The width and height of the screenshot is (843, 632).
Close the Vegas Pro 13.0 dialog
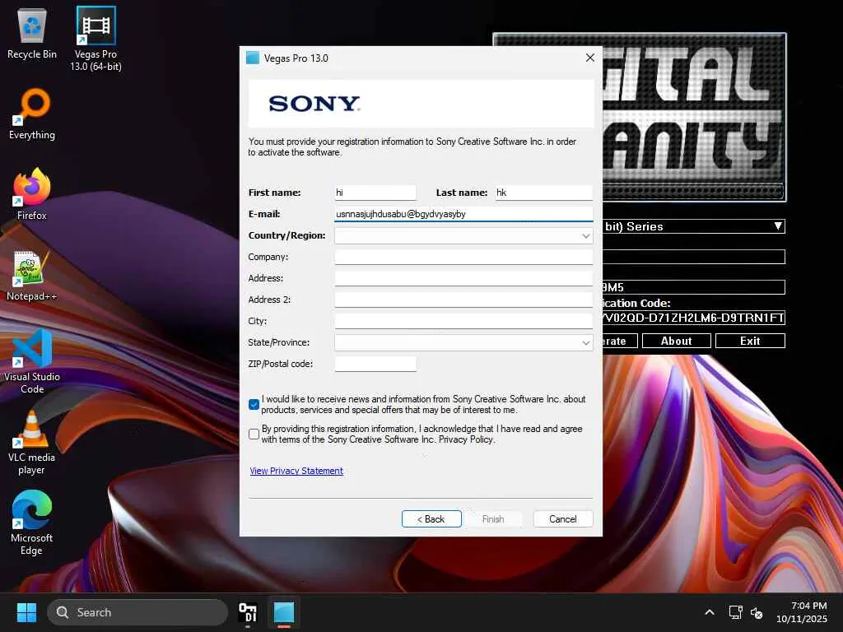click(x=589, y=58)
